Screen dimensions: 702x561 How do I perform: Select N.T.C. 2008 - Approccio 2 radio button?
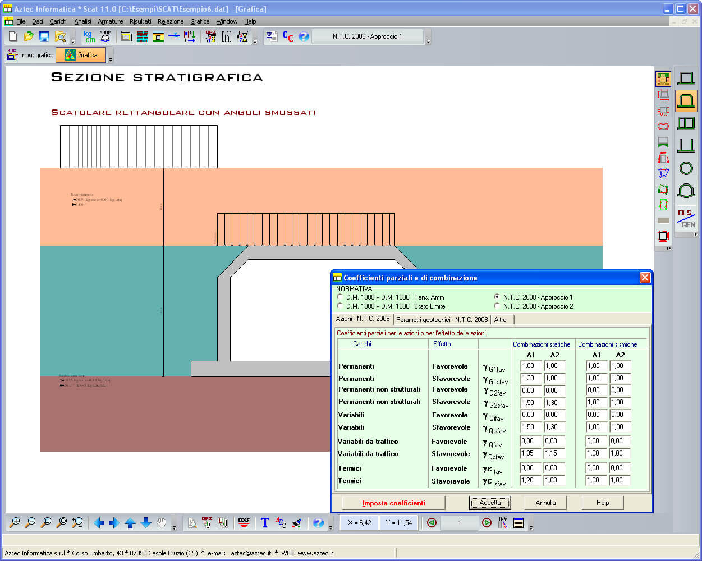pos(497,306)
